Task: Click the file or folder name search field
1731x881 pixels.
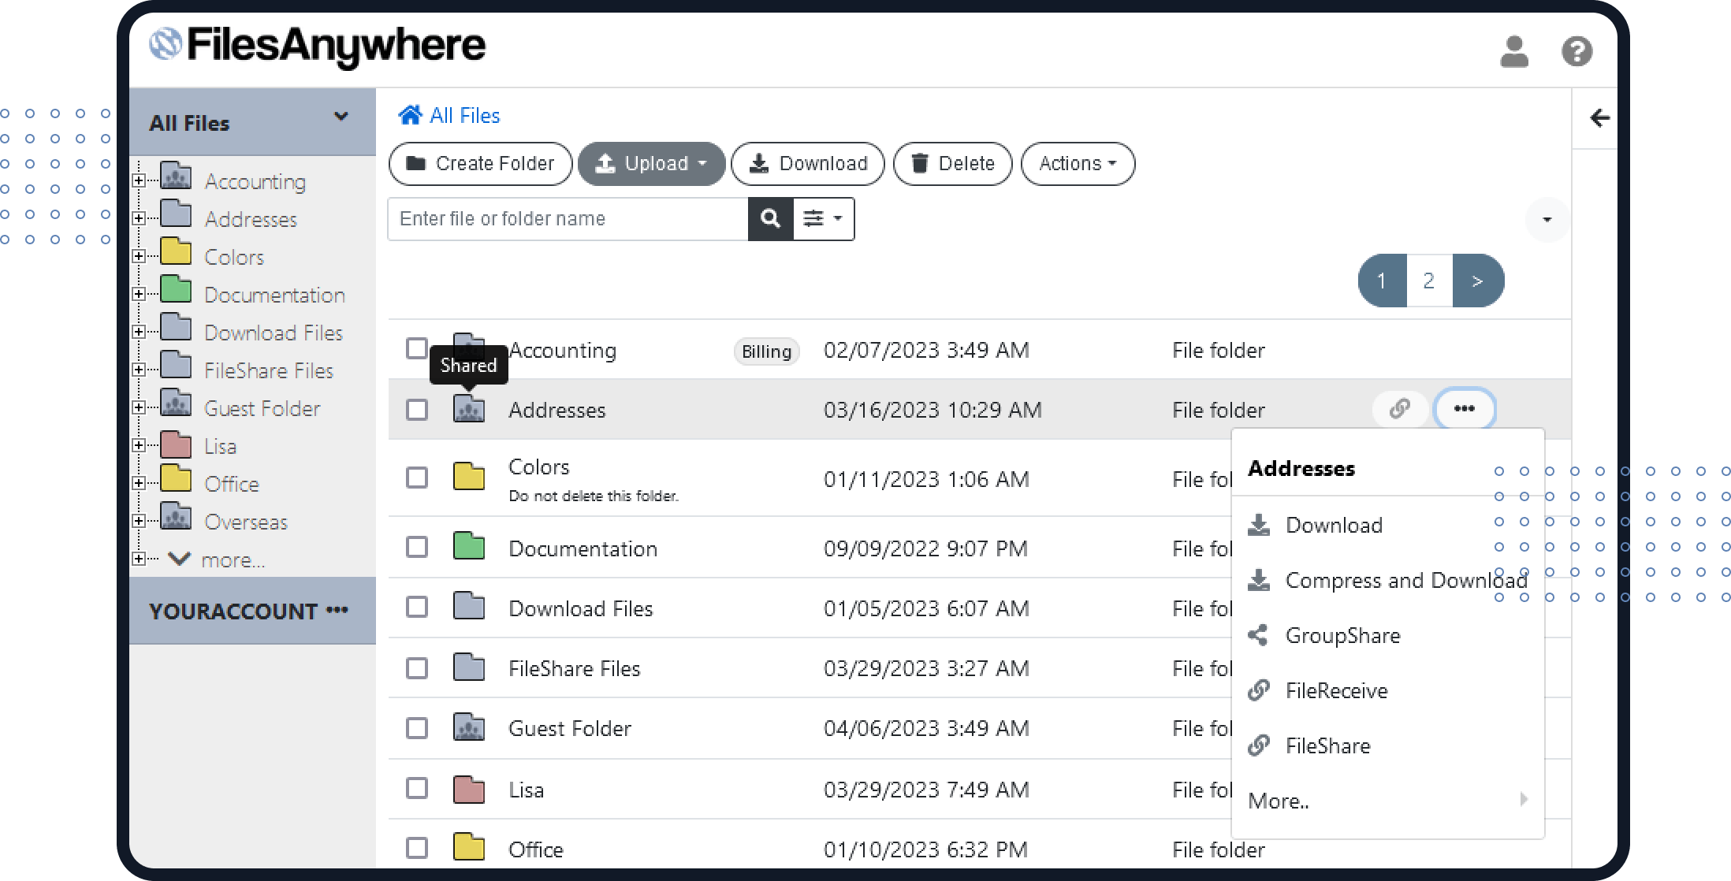Action: pos(568,218)
